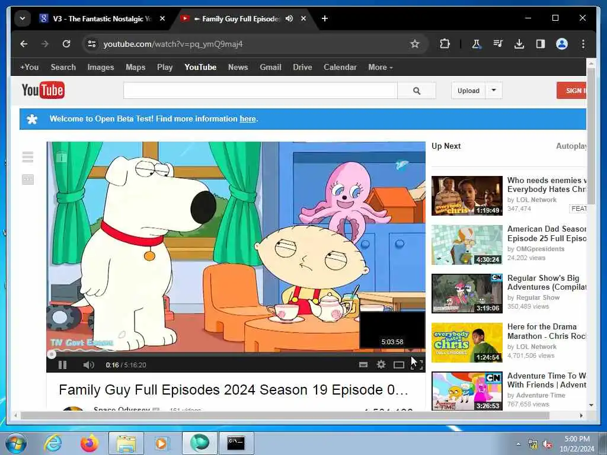Screen dimensions: 607x455
Task: Select News in the Google bar
Action: [238, 67]
